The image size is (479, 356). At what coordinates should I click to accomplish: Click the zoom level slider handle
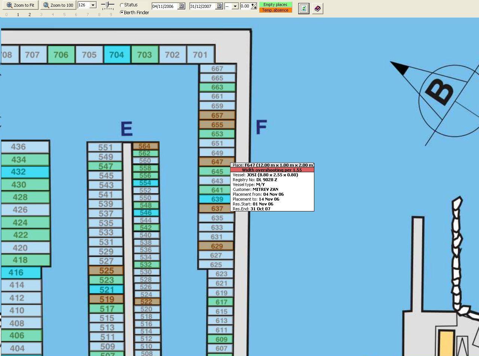tap(108, 5)
